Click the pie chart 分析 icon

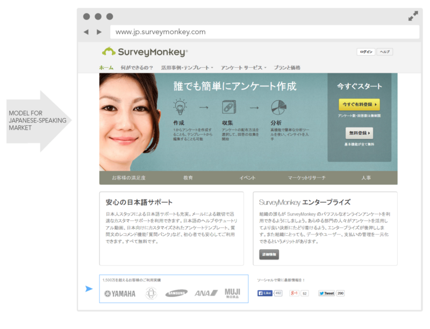tap(278, 107)
